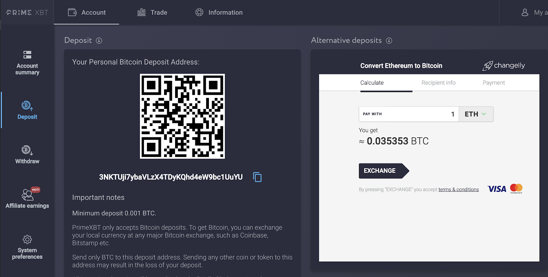Open the Information tab

point(219,12)
